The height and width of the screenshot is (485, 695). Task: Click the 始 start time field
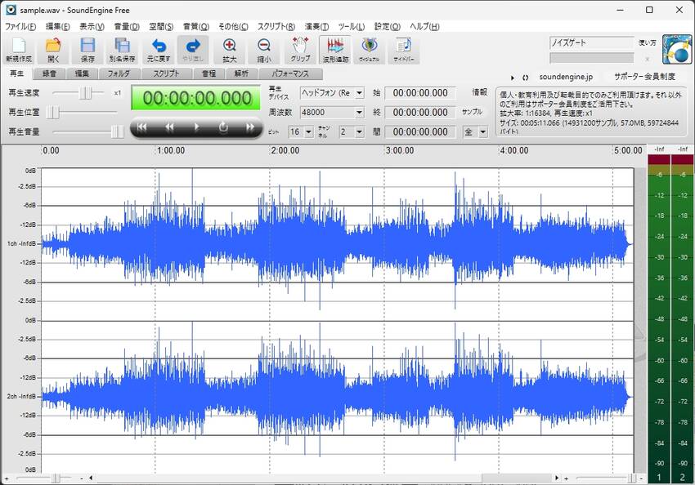420,93
